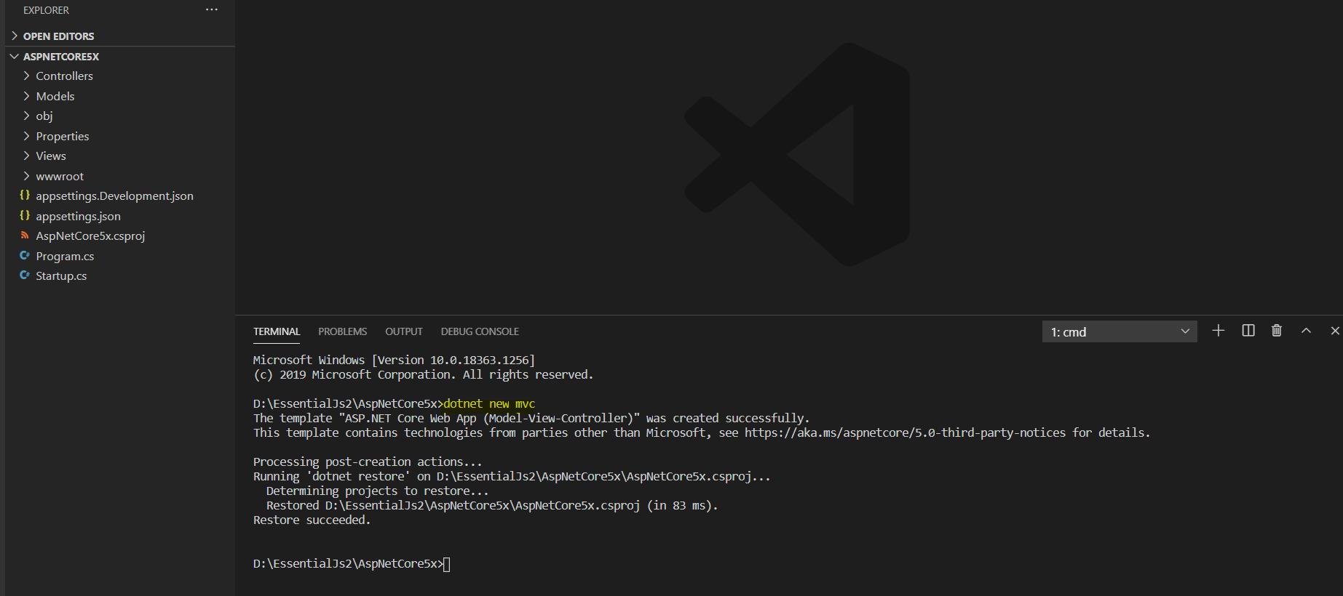This screenshot has width=1343, height=596.
Task: Switch to the Debug Console tab
Action: (x=479, y=331)
